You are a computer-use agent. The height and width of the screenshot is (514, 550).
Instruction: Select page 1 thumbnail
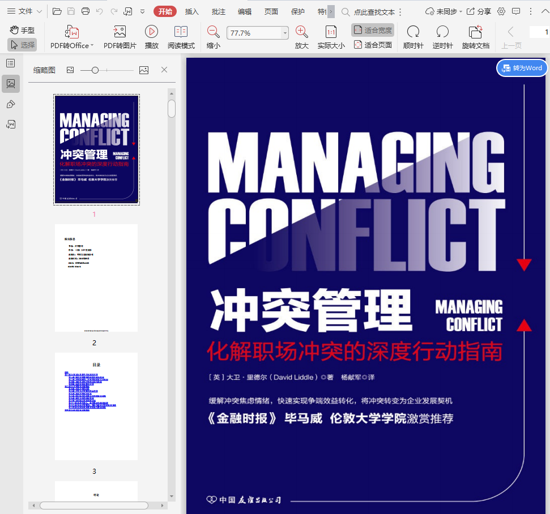(x=96, y=149)
